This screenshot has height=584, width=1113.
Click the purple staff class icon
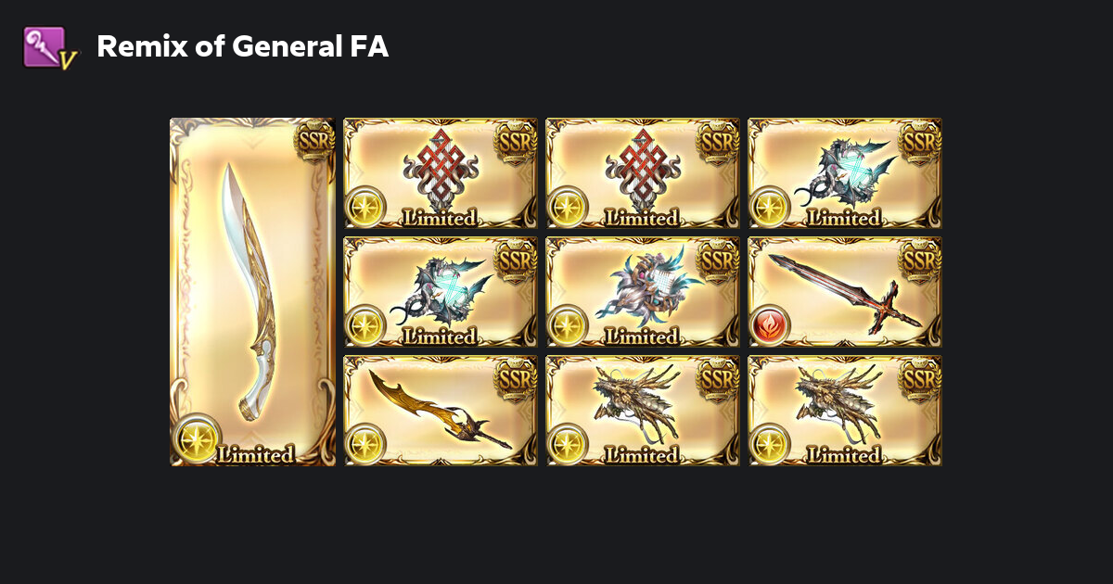[48, 46]
